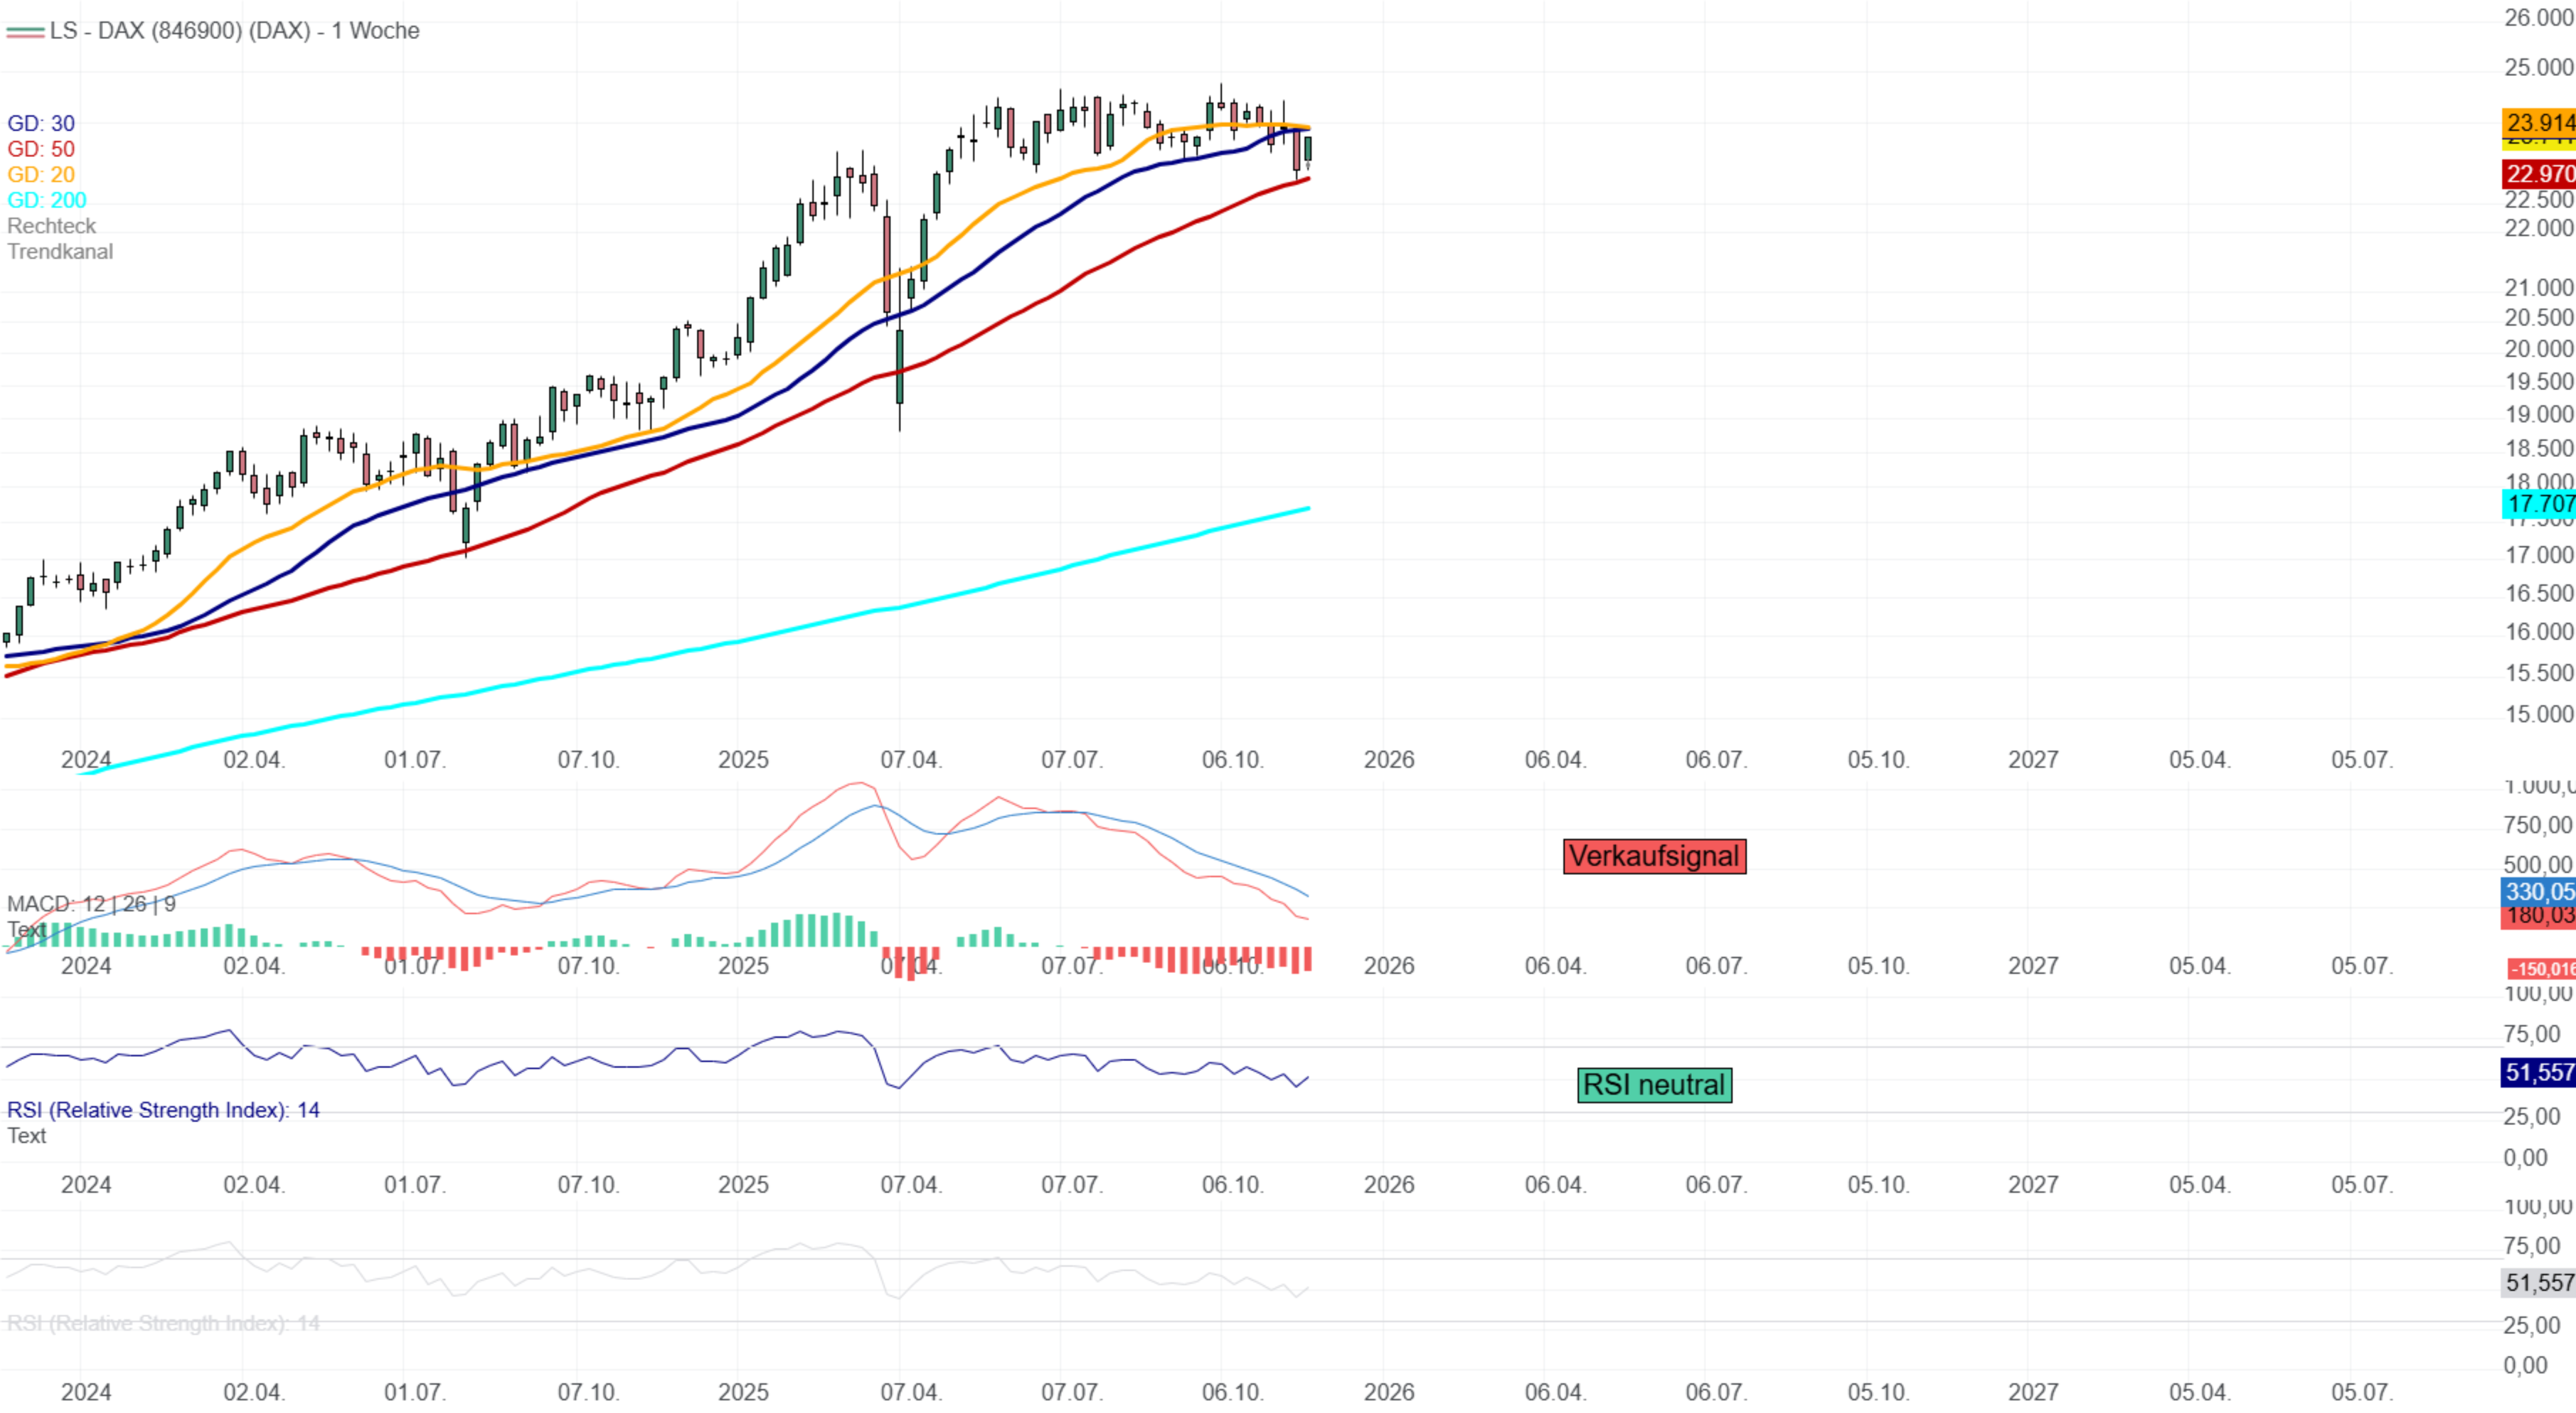Click the cyan 17.707 price tag
This screenshot has height=1413, width=2576.
tap(2538, 504)
